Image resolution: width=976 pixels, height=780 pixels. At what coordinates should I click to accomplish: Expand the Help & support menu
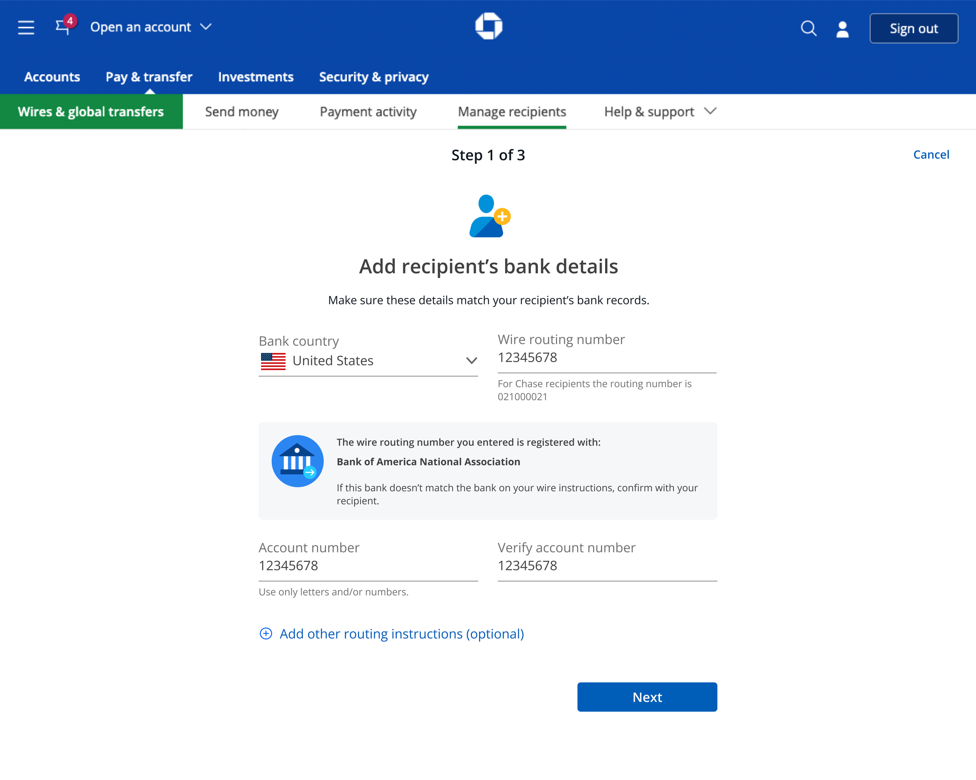659,112
